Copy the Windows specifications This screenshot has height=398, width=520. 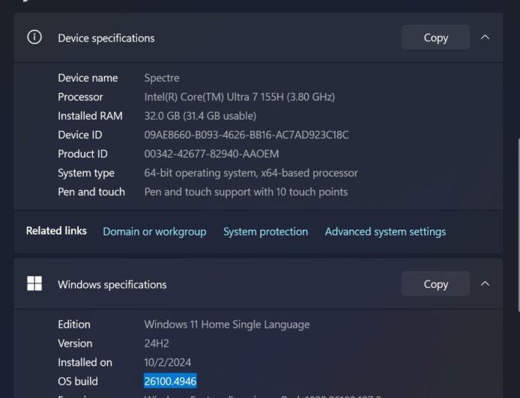click(435, 284)
